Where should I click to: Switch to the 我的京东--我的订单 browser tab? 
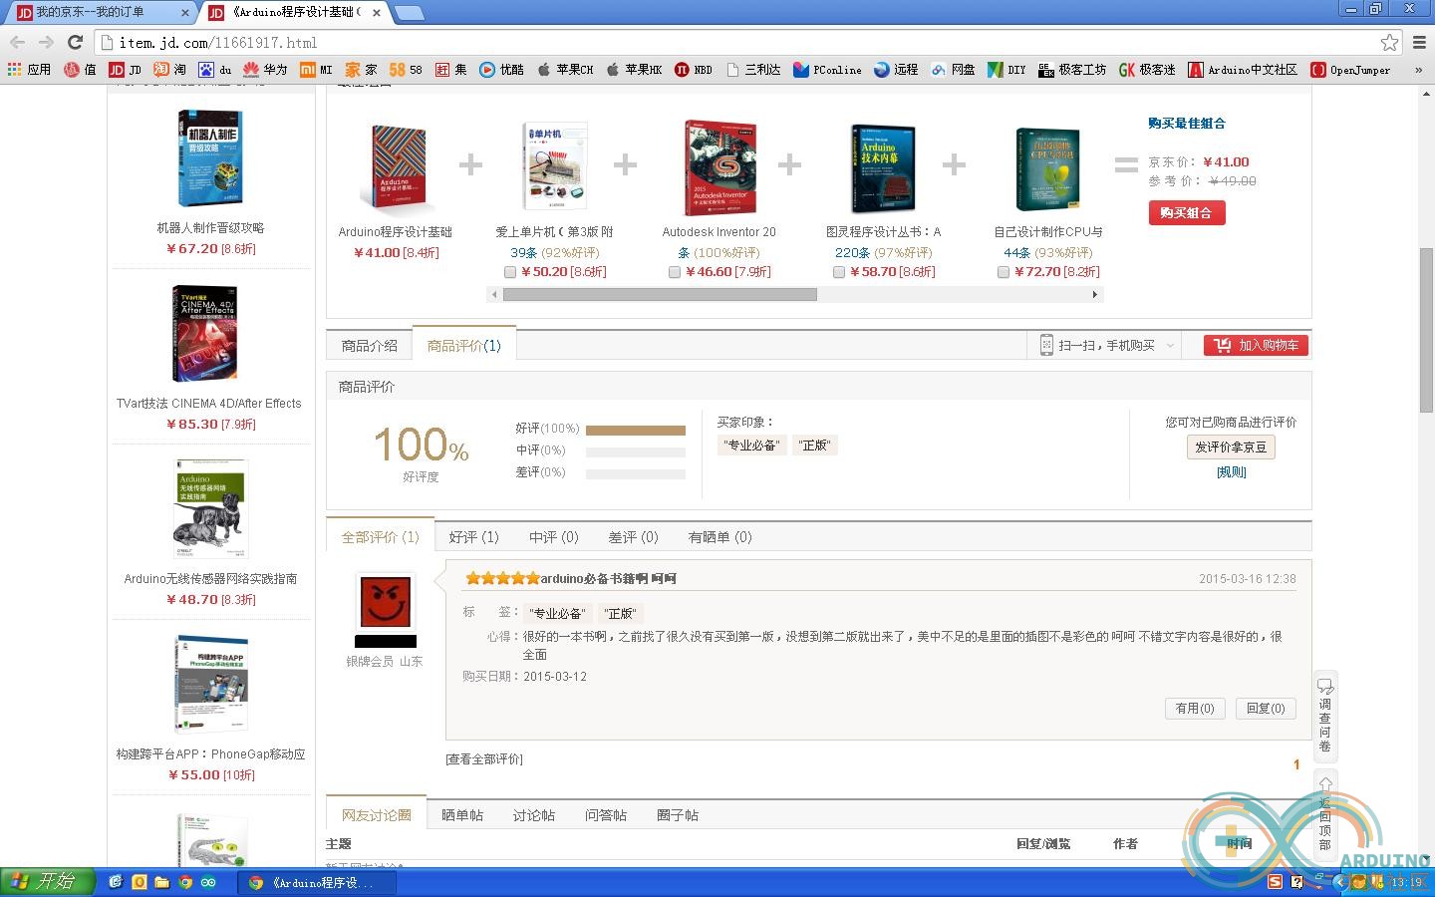point(100,13)
